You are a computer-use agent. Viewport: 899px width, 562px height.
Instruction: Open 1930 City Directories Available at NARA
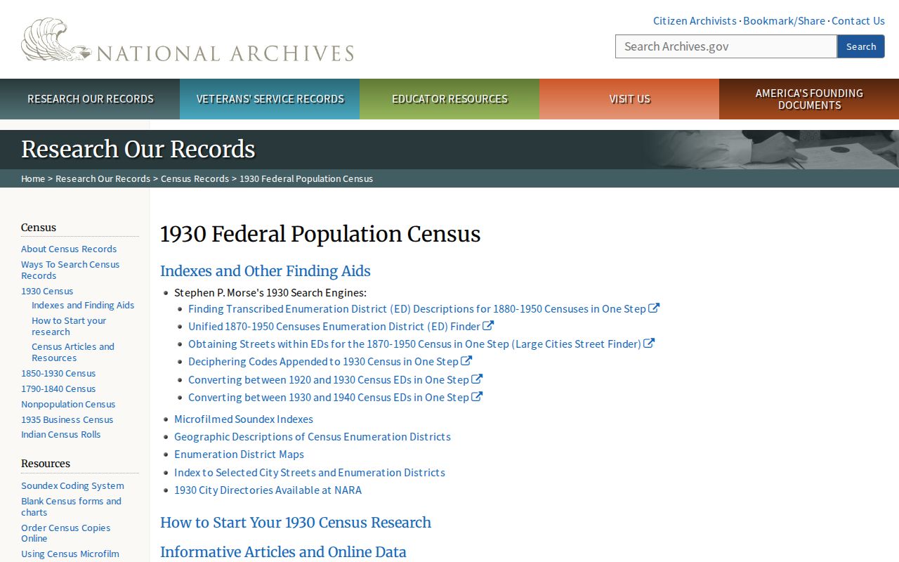268,490
